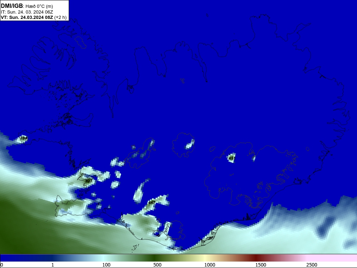
Task: Click the 431 value label on the glacier
Action: (232, 158)
